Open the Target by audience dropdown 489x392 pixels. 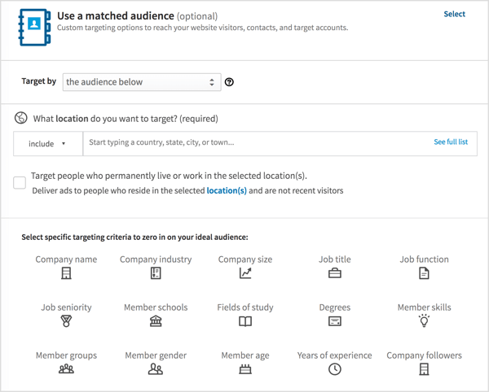pos(141,82)
